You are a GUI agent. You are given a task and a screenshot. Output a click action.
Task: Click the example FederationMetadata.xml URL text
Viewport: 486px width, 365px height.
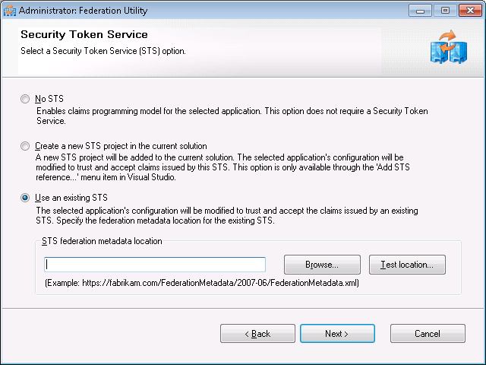click(202, 284)
